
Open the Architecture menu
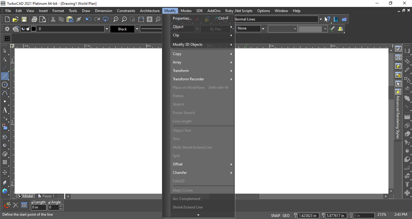pyautogui.click(x=150, y=11)
